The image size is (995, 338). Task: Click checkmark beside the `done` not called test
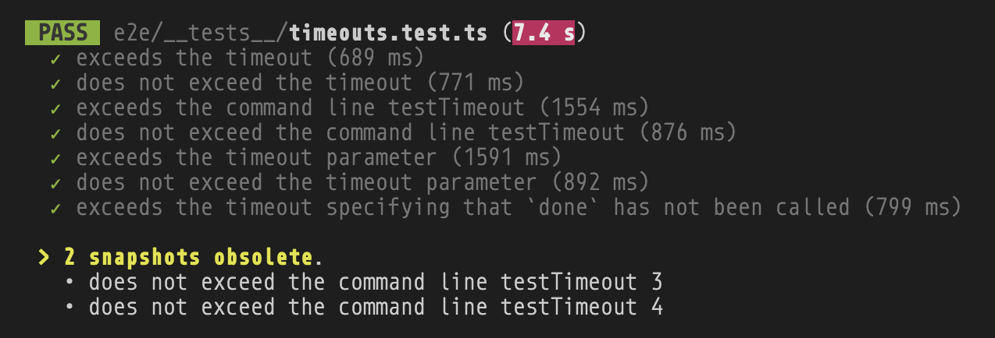coord(55,209)
